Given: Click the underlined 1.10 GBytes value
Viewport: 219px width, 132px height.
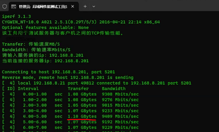Looking at the screenshot, I should pyautogui.click(x=82, y=116).
